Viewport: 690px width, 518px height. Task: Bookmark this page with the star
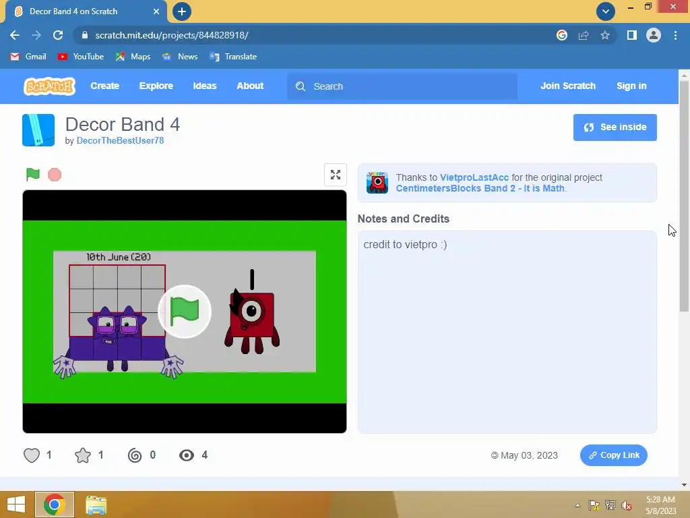pos(605,35)
